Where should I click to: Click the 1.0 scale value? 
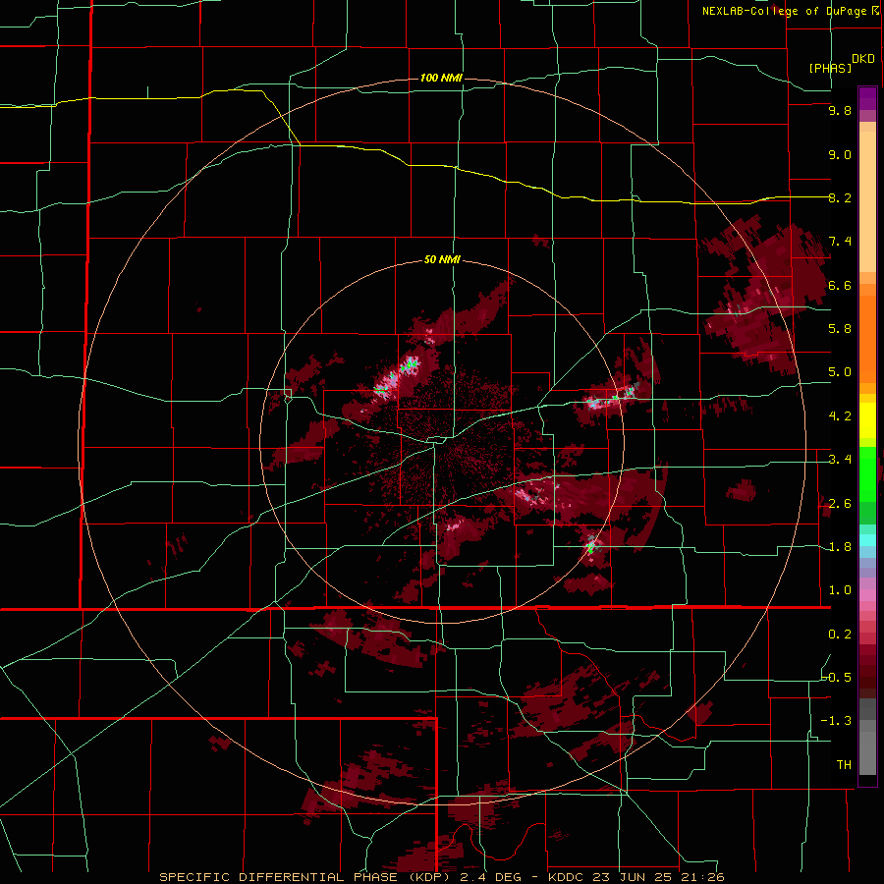(x=840, y=590)
